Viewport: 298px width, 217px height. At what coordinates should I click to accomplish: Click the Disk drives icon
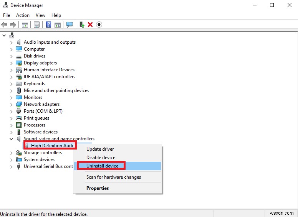19,56
